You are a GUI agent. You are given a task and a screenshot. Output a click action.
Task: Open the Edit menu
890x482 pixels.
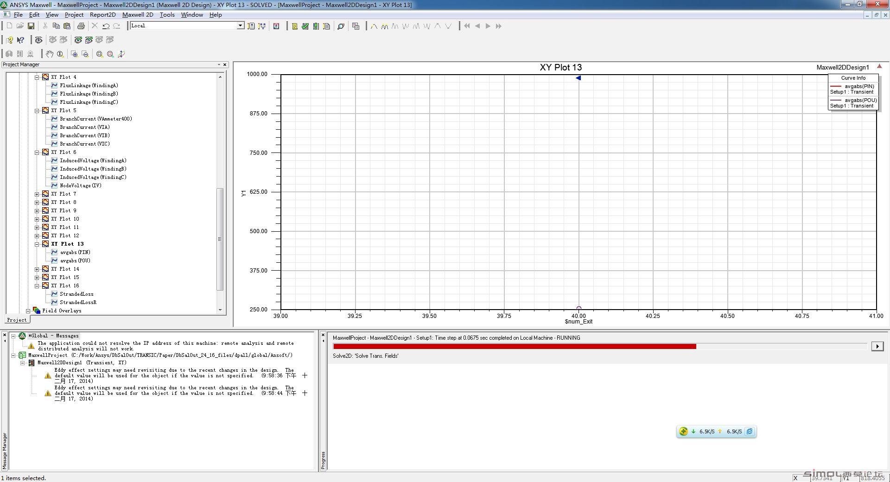tap(34, 14)
